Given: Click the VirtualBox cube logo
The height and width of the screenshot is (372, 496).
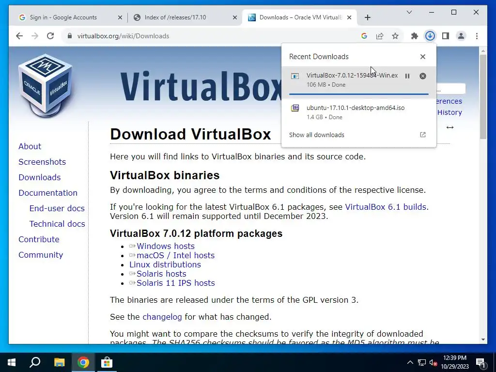Looking at the screenshot, I should click(x=45, y=85).
